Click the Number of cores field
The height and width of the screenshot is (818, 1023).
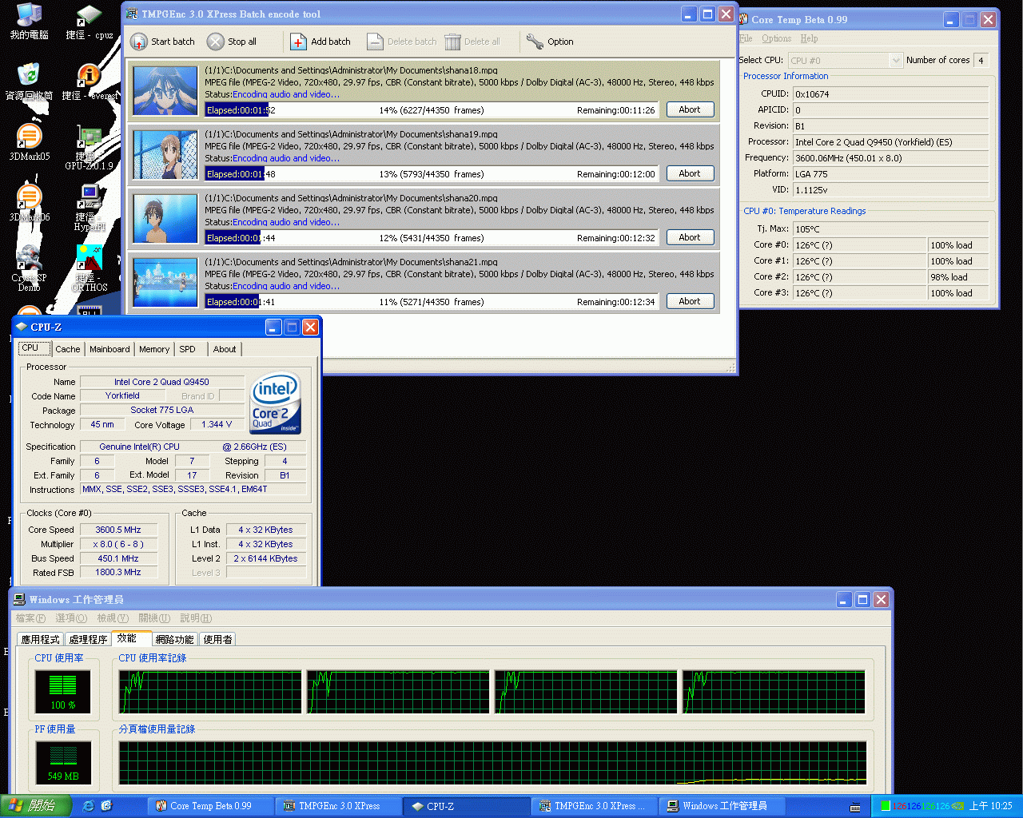click(981, 60)
